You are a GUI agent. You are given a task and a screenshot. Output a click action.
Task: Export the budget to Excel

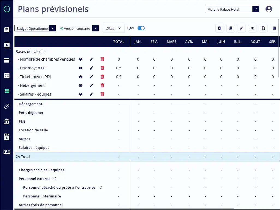pos(219,28)
